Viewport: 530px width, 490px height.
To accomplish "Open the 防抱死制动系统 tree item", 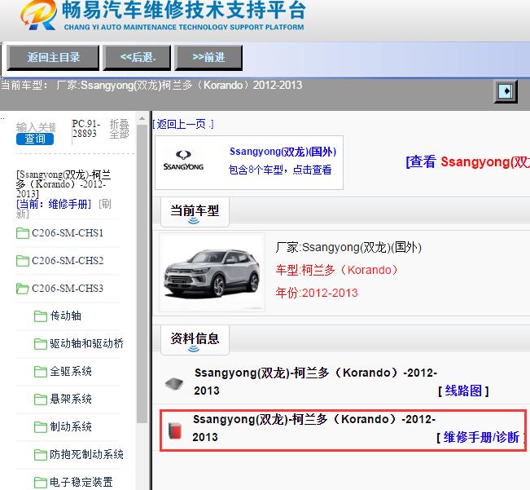I will click(86, 454).
